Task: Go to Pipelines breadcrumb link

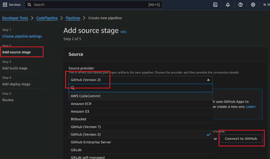Action: (73, 18)
